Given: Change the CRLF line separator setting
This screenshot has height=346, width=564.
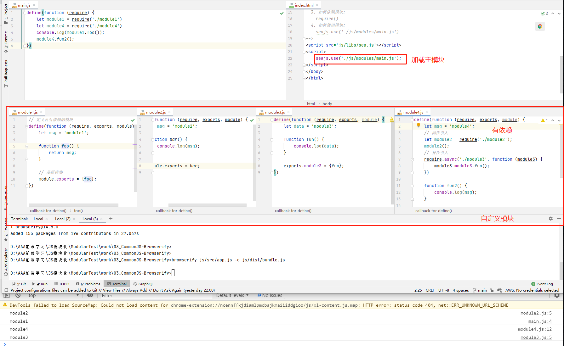Looking at the screenshot, I should tap(430, 290).
